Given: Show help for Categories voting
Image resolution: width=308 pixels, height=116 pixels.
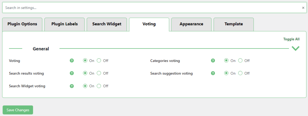Looking at the screenshot, I should click(213, 61).
